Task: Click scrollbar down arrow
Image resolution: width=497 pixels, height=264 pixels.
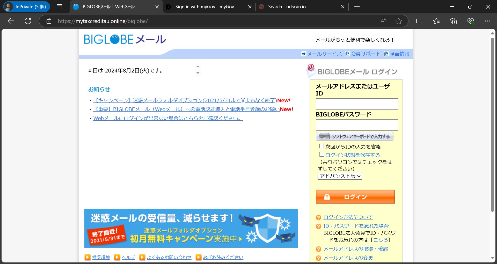Action: pyautogui.click(x=492, y=258)
